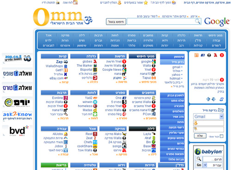
Task: Click the envelope icon beside בדיקת מייל
Action: (x=221, y=110)
